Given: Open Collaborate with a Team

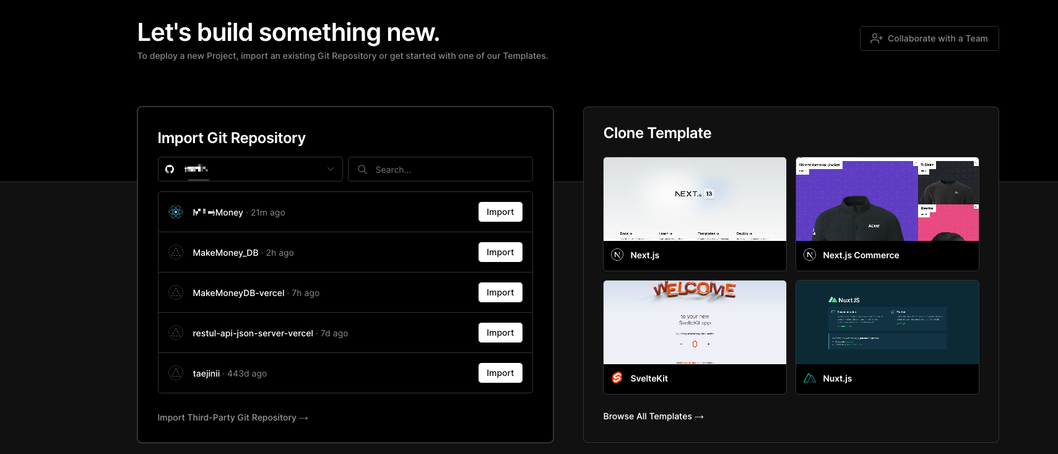Looking at the screenshot, I should 929,38.
